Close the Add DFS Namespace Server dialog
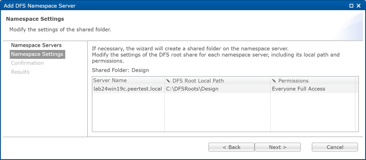366x160 pixels. 358,6
